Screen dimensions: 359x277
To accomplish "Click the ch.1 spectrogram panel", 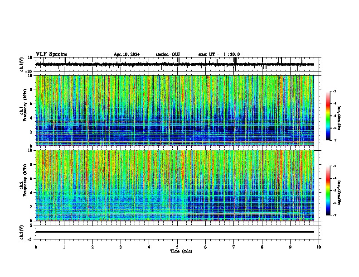I will [175, 110].
